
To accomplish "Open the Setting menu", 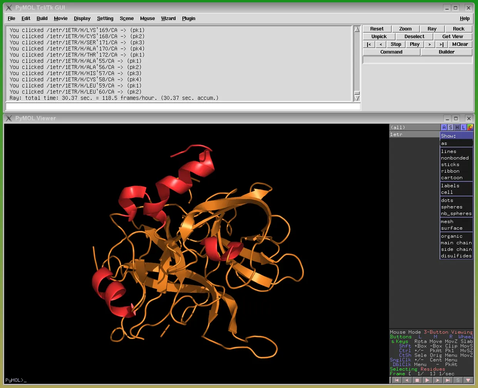I will pyautogui.click(x=105, y=18).
